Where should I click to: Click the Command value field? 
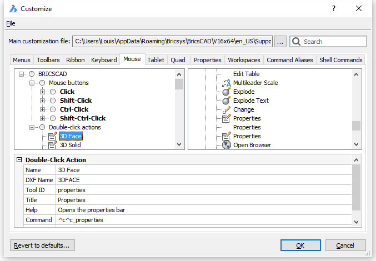204,220
